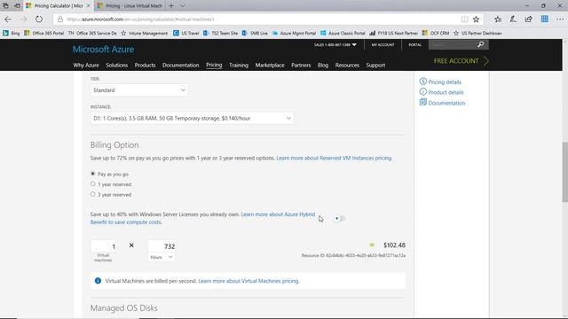Reload the page with refresh icon
Image resolution: width=568 pixels, height=319 pixels.
pos(39,19)
